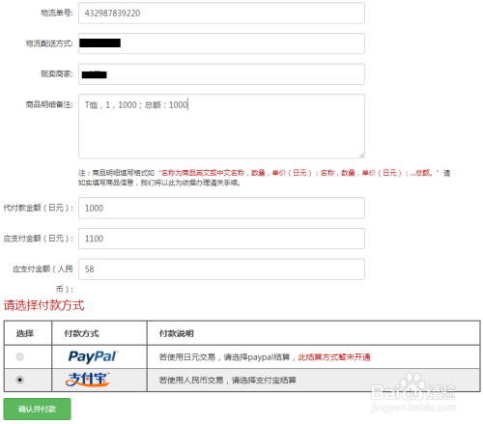Click the 选择 column header

[25, 333]
